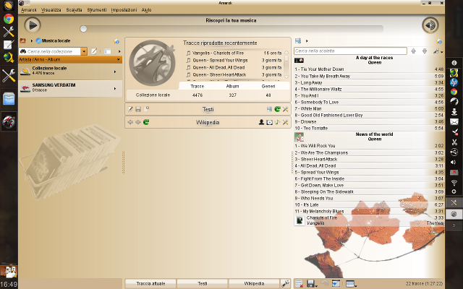Viewport: 463px width, 289px height.
Task: Expand the collection toolbar overflow arrow
Action: tap(119, 51)
